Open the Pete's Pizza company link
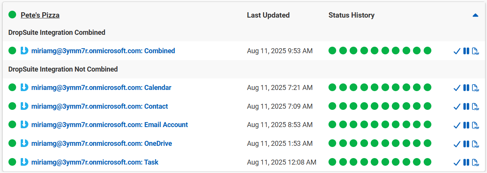The image size is (487, 173). [40, 15]
